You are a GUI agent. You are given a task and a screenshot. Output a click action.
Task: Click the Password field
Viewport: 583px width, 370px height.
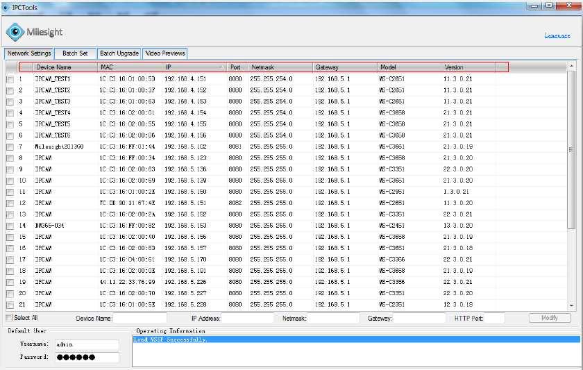coord(87,358)
